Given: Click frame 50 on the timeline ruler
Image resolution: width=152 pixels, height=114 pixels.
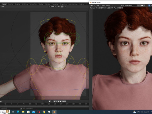Looking at the screenshot, I should (11, 104).
